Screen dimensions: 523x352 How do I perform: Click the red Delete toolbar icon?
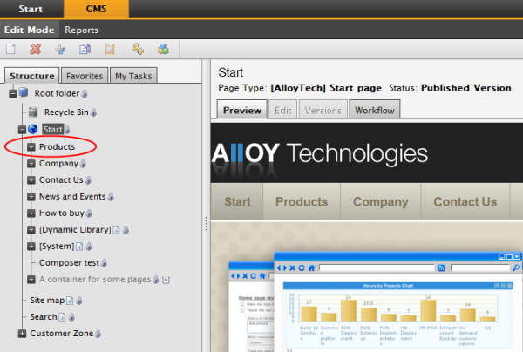point(36,48)
